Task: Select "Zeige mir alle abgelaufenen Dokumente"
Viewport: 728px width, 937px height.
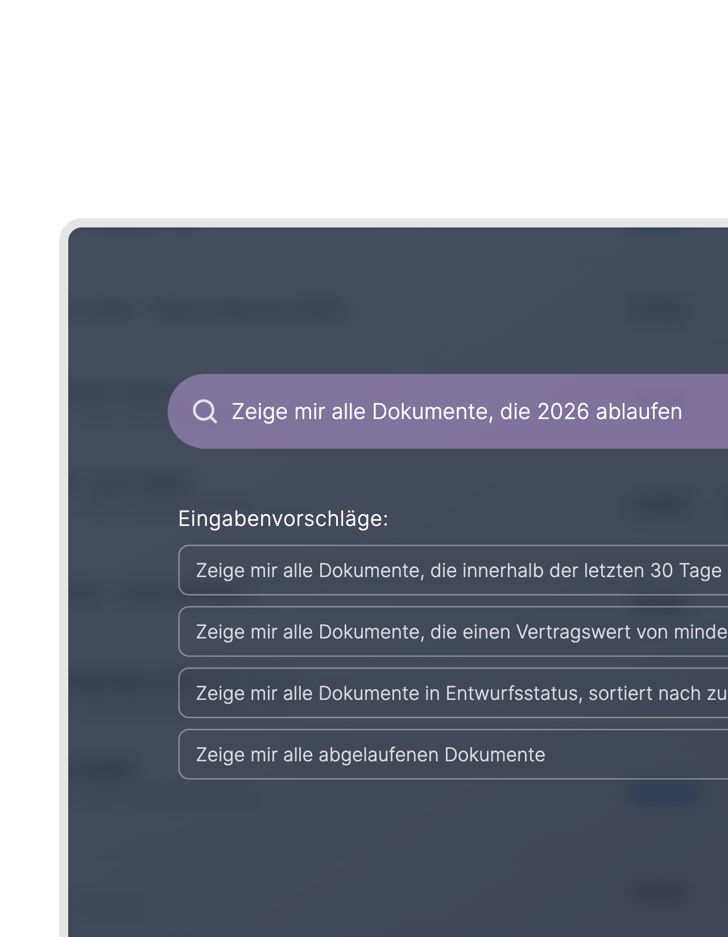Action: point(453,754)
